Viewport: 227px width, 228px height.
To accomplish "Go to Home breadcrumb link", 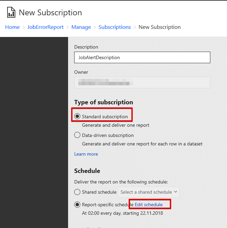I will coord(12,27).
